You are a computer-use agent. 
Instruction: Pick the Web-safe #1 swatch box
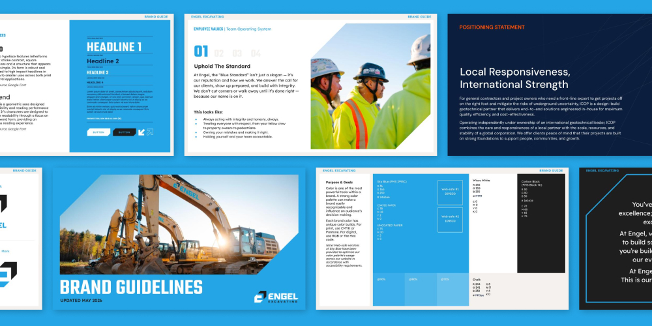coord(450,192)
